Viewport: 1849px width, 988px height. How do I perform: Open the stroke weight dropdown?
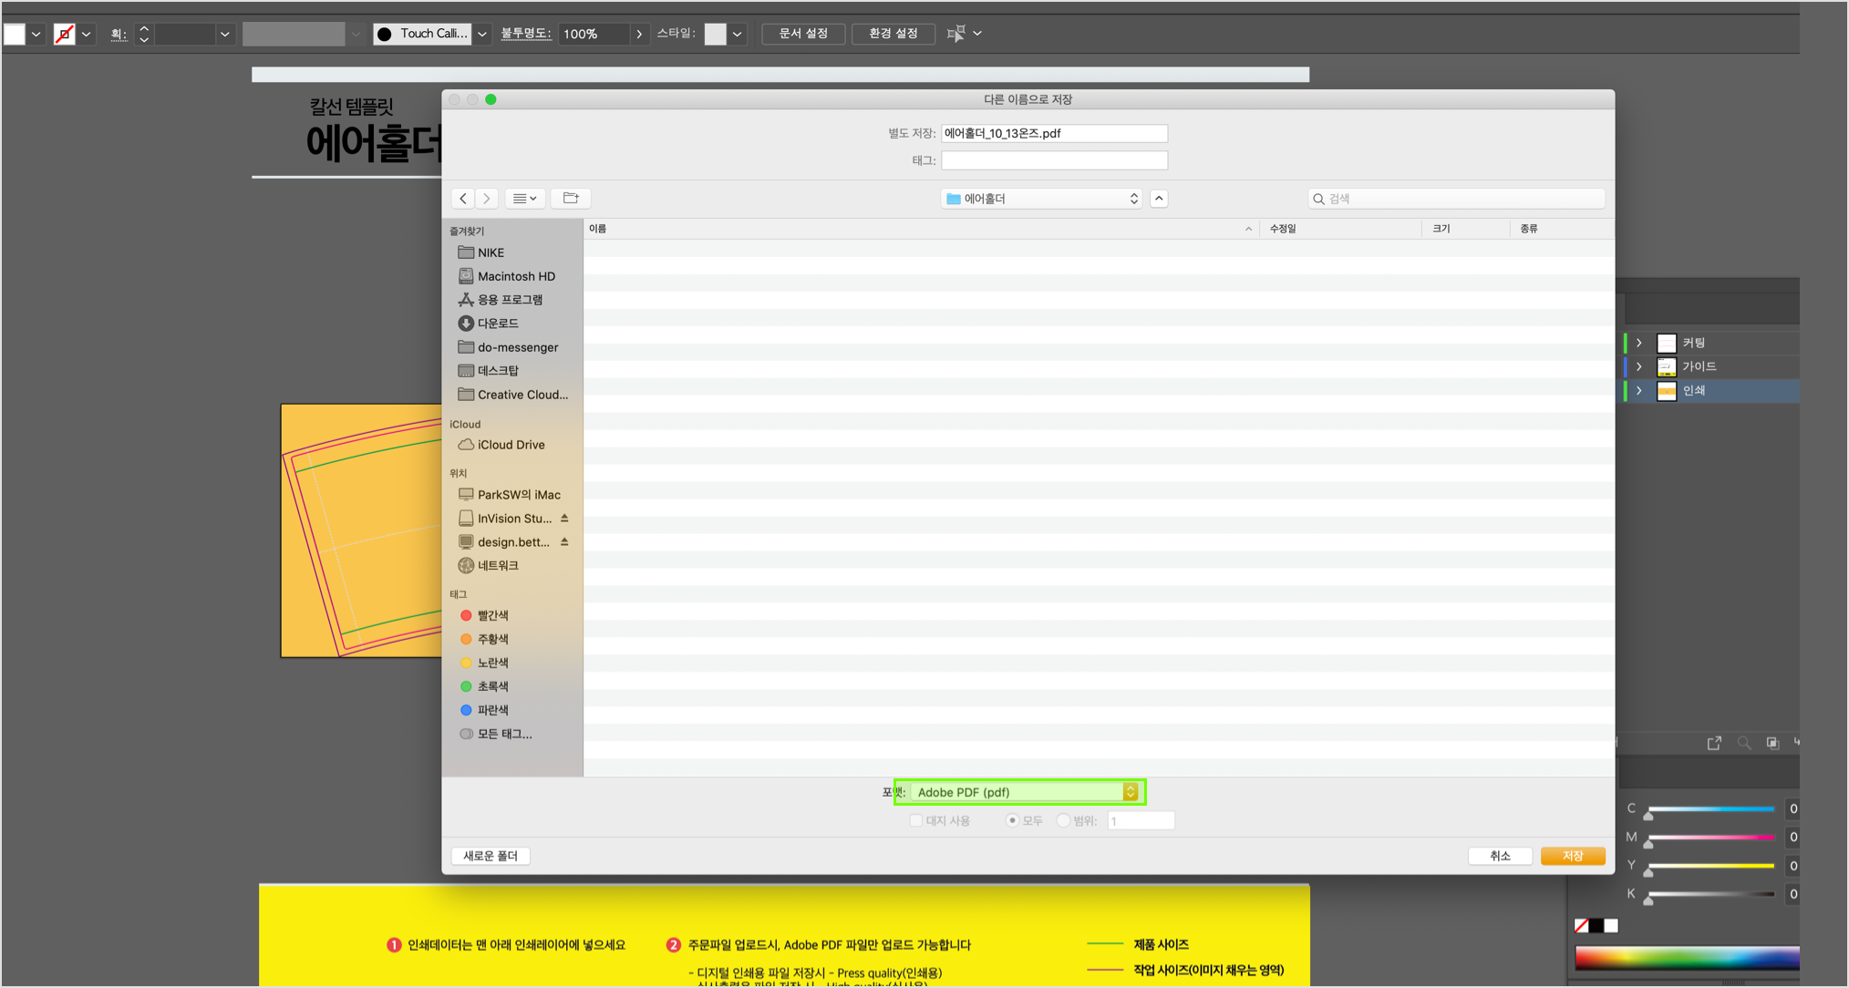[224, 35]
